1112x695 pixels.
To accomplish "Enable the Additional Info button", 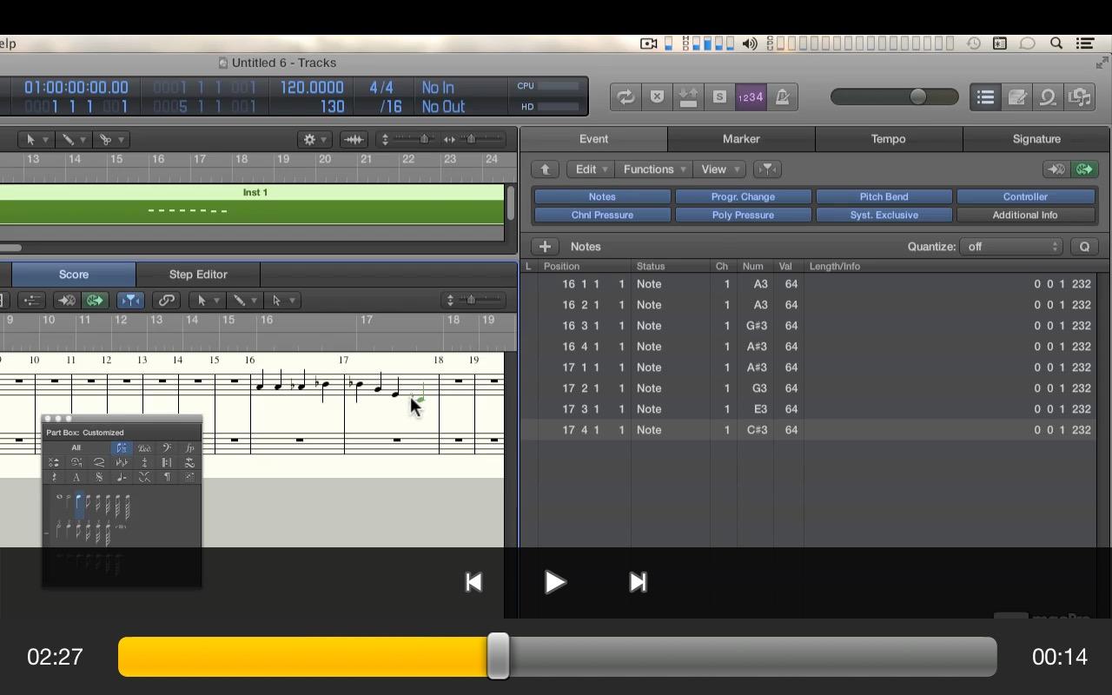I will pos(1025,215).
